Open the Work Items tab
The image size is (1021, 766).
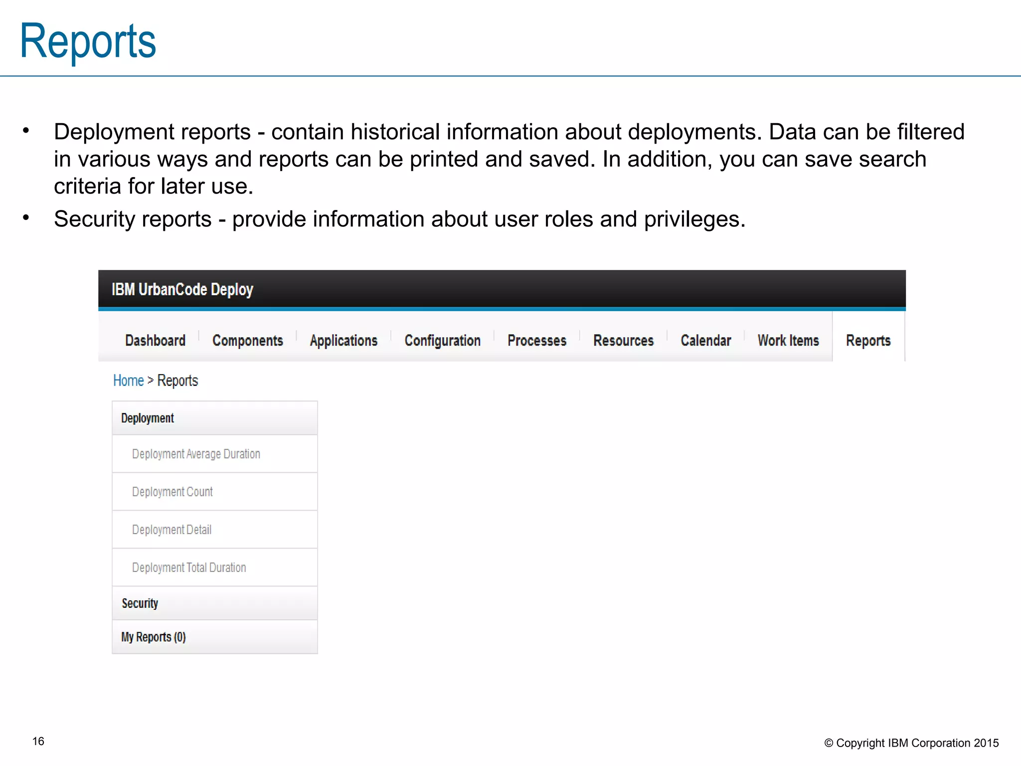point(788,341)
